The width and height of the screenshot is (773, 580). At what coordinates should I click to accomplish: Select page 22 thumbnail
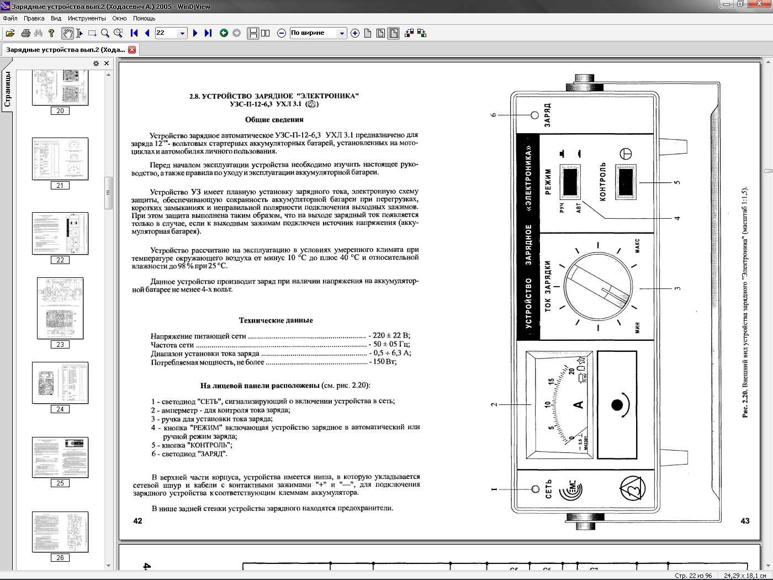coord(60,234)
